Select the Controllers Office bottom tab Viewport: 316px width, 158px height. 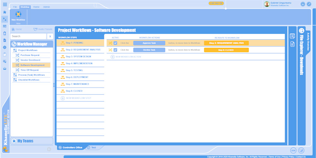(70, 147)
